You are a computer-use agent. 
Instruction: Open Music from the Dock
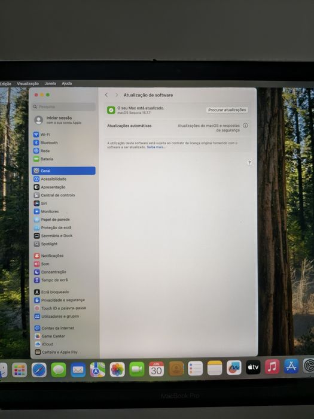[272, 366]
